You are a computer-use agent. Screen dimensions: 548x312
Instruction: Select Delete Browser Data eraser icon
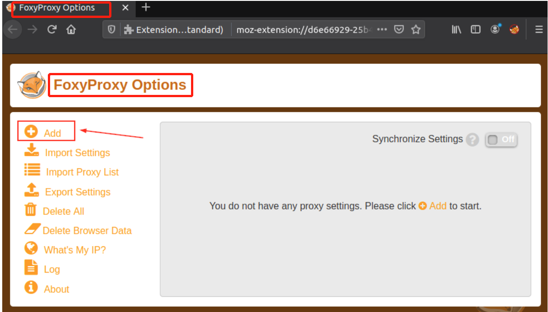(x=32, y=230)
